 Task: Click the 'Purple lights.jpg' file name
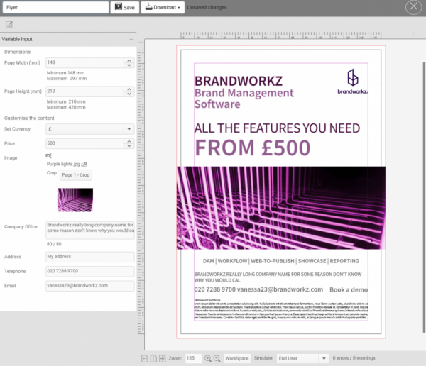[x=63, y=164]
